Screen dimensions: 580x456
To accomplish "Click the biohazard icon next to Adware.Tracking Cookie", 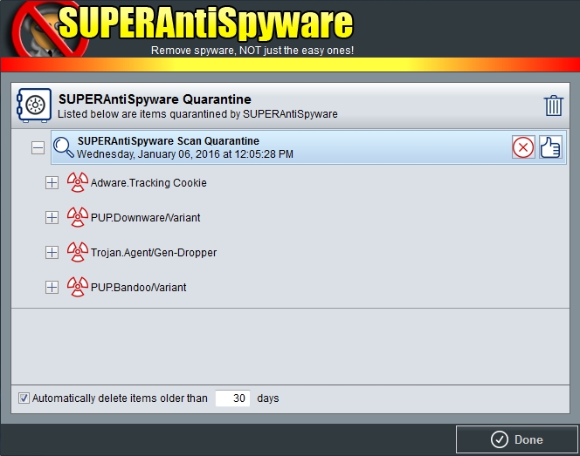I will click(x=78, y=182).
